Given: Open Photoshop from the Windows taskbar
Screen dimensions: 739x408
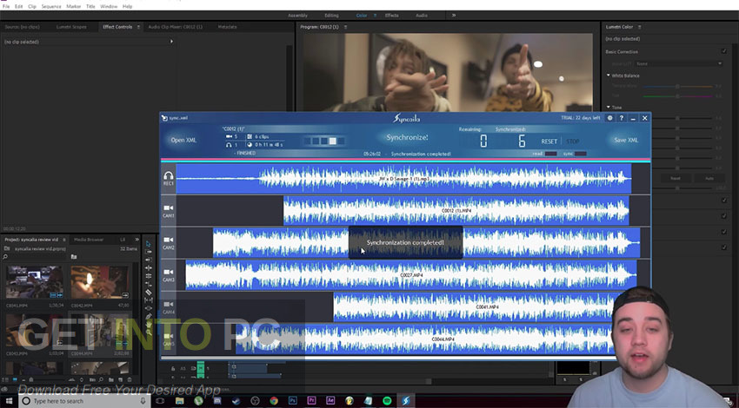Looking at the screenshot, I should coord(295,400).
